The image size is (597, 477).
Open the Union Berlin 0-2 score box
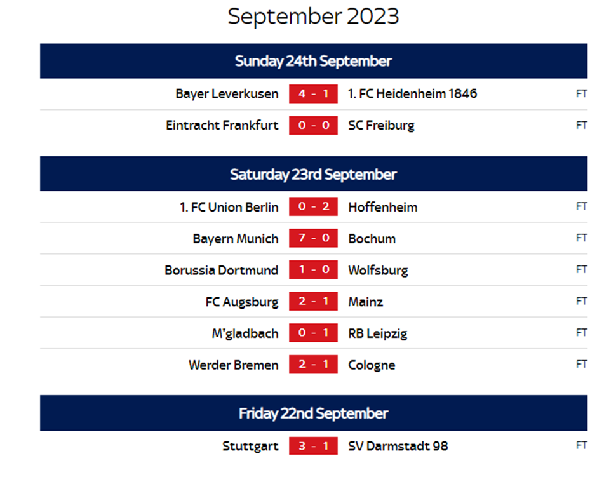click(313, 206)
